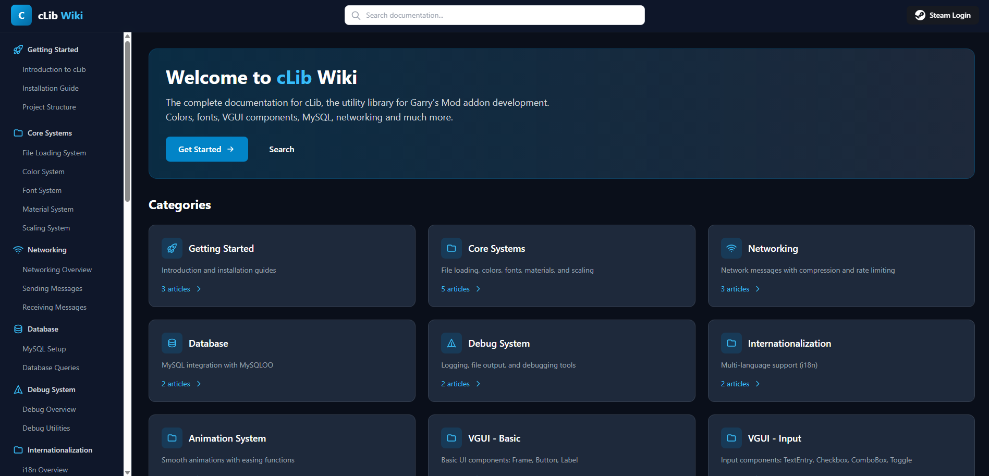Click chevron next to Core Systems 5 articles
This screenshot has width=989, height=476.
coord(478,289)
